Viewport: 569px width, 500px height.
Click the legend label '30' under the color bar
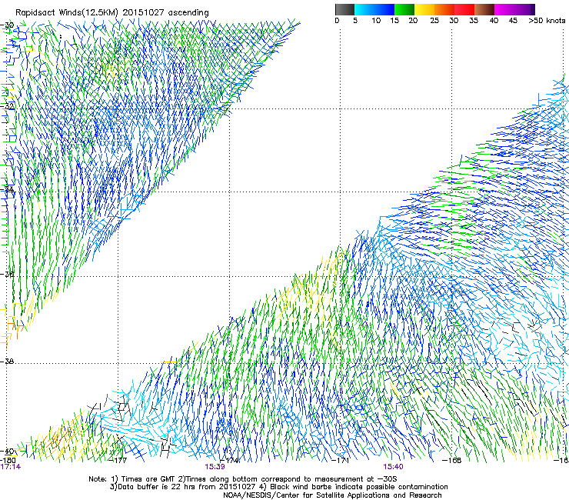coord(454,21)
